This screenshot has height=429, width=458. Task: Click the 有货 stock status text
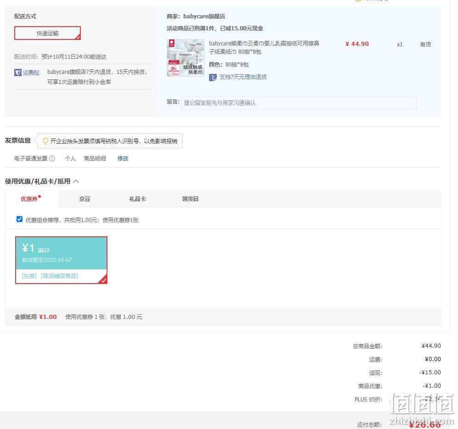[425, 45]
